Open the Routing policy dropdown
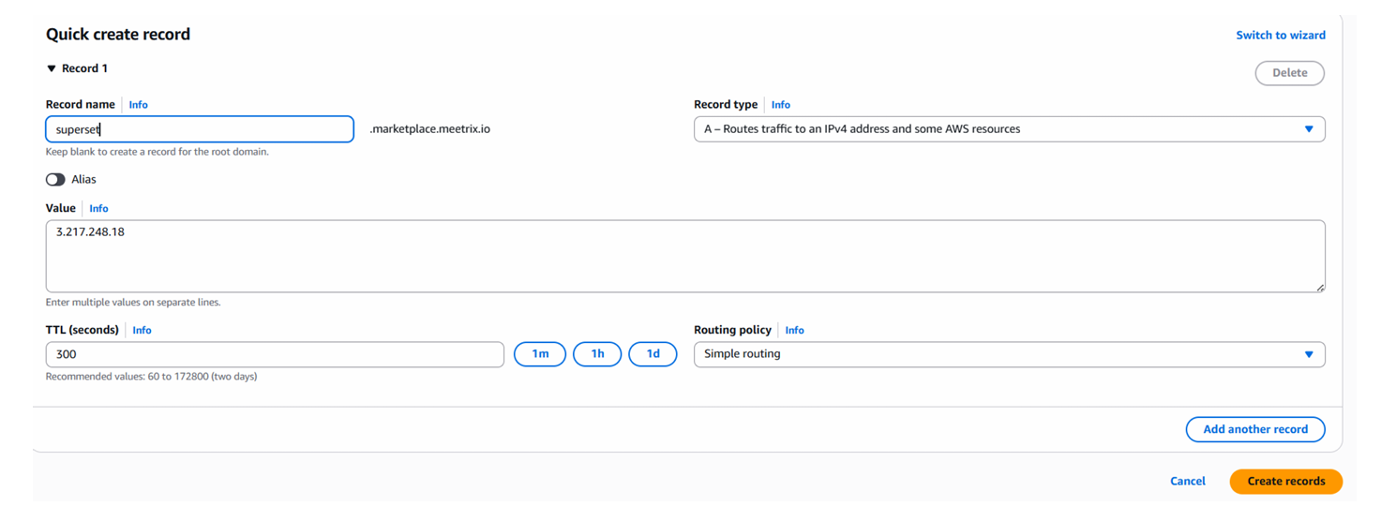Viewport: 1381px width, 521px height. 1009,354
